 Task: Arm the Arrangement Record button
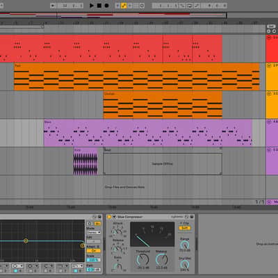106,6
